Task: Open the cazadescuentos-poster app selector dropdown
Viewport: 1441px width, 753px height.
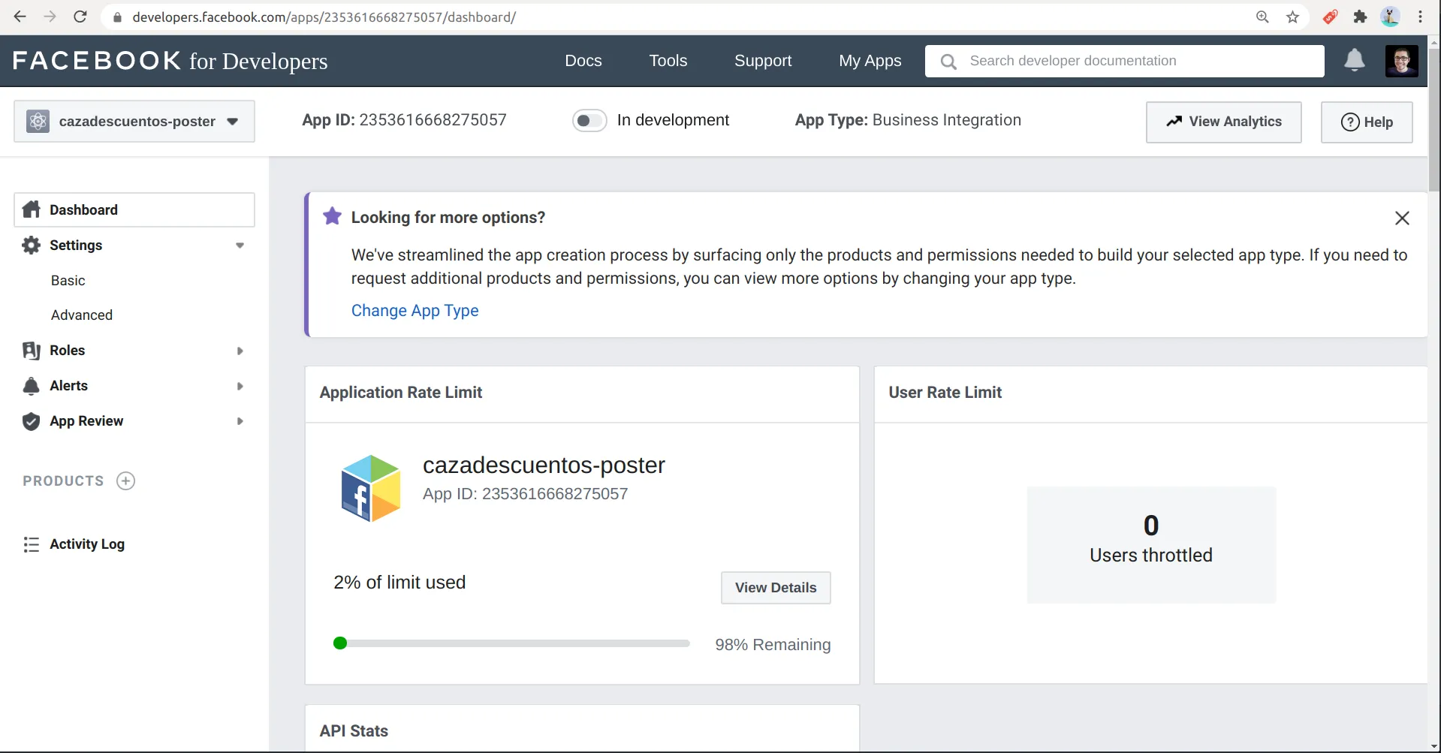Action: (x=134, y=121)
